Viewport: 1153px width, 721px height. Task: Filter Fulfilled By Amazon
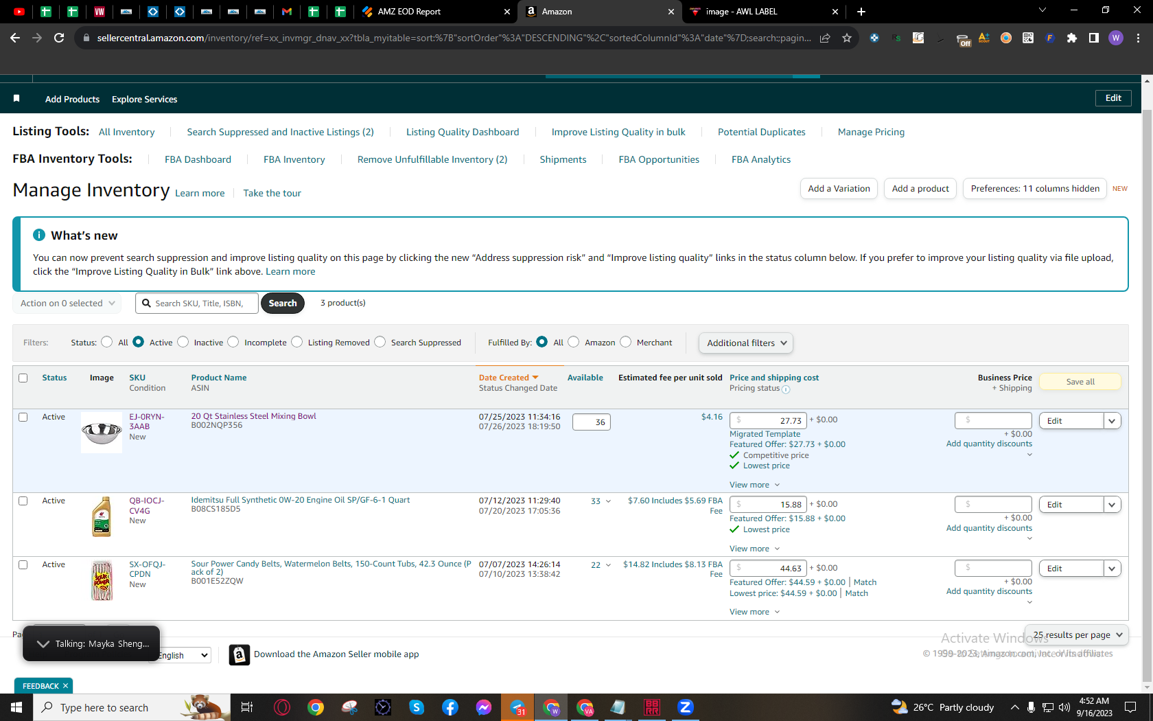pyautogui.click(x=574, y=342)
